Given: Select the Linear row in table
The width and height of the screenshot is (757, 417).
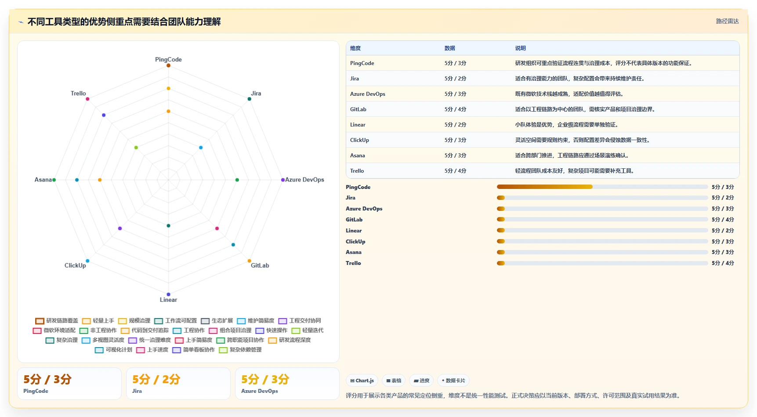Looking at the screenshot, I should [x=543, y=125].
